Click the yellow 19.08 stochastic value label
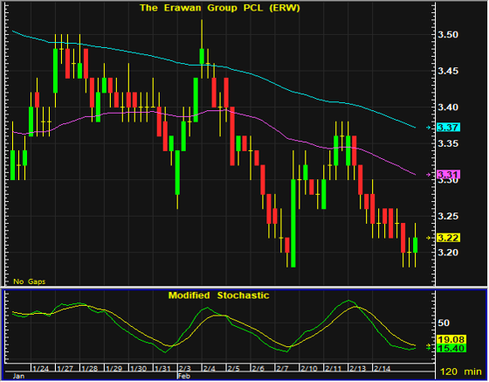Viewport: 489px width, 382px height. 451,339
